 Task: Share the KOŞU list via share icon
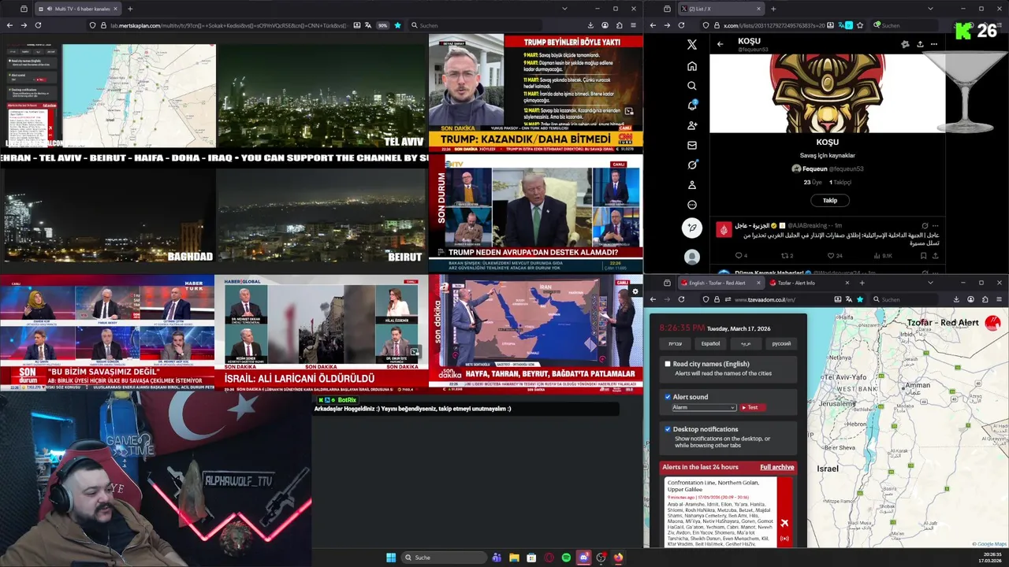920,44
